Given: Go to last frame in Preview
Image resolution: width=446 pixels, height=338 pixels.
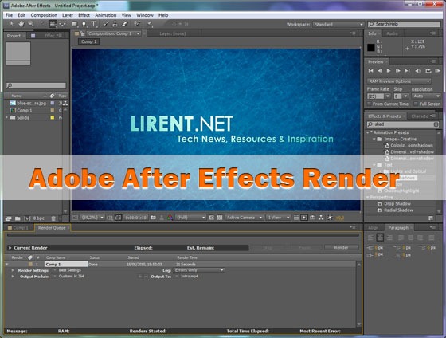Looking at the screenshot, I should 407,71.
